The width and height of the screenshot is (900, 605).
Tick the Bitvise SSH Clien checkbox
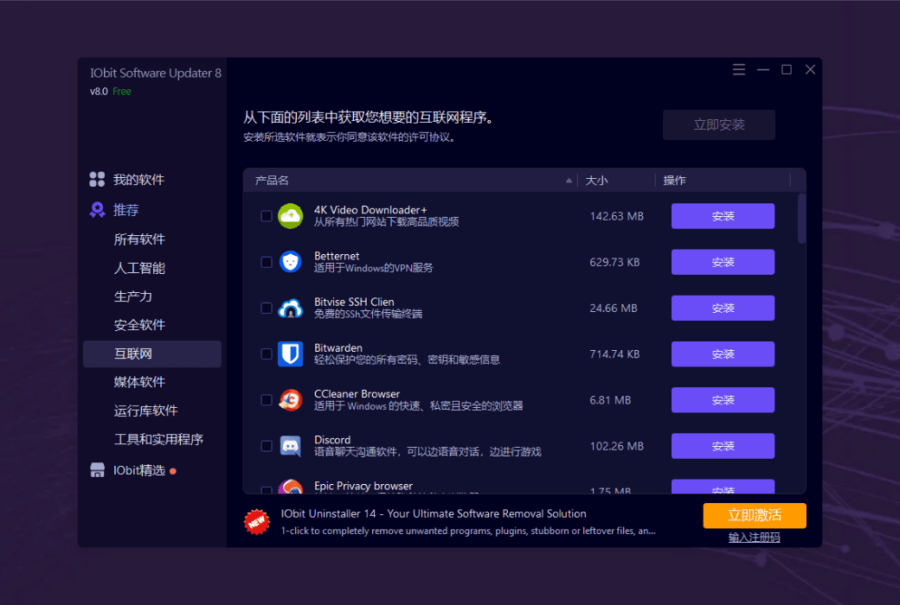[267, 308]
